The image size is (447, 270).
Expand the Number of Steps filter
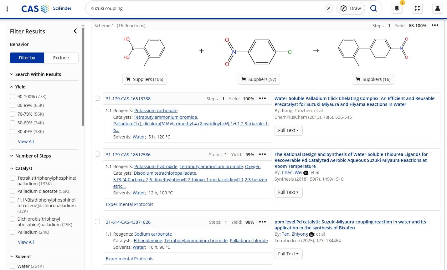[12, 156]
